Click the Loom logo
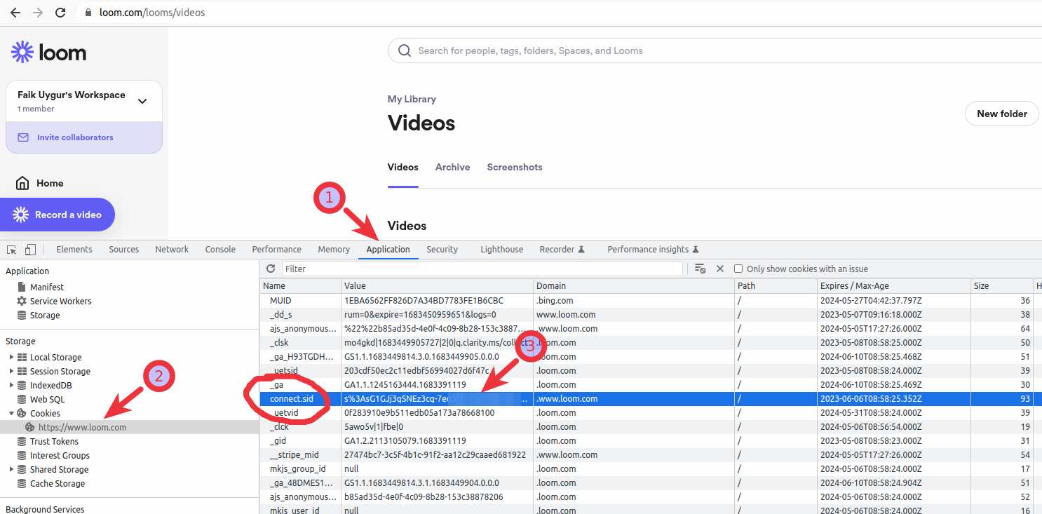 [48, 52]
